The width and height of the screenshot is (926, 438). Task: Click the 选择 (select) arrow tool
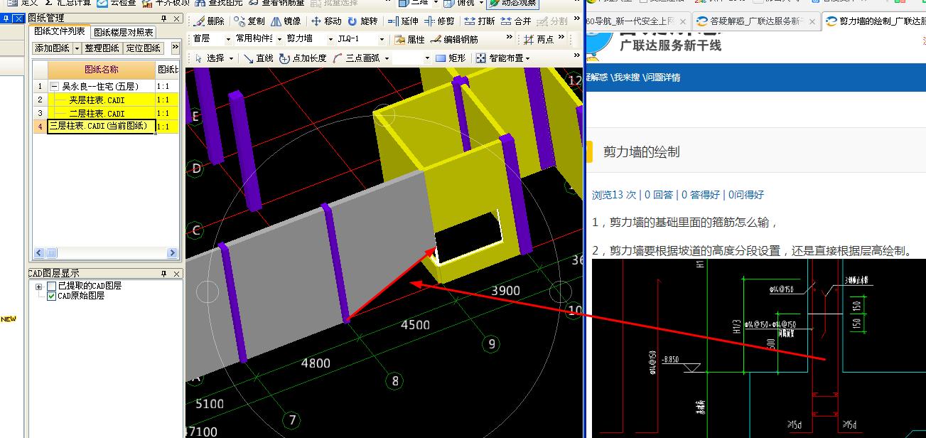[x=210, y=58]
